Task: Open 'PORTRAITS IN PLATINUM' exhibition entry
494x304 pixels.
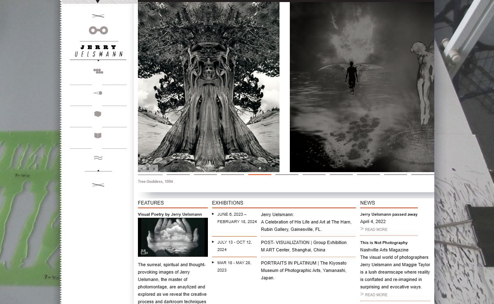Action: tap(304, 270)
